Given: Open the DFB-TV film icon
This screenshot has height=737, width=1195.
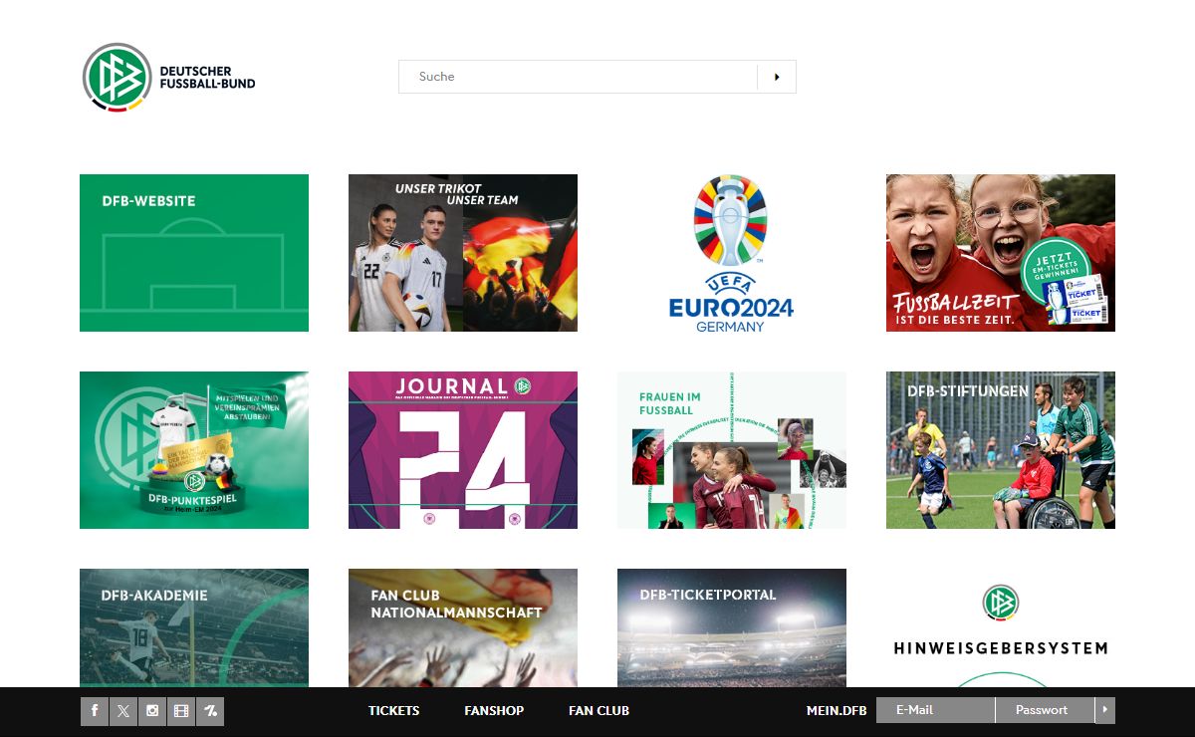Looking at the screenshot, I should (x=181, y=711).
